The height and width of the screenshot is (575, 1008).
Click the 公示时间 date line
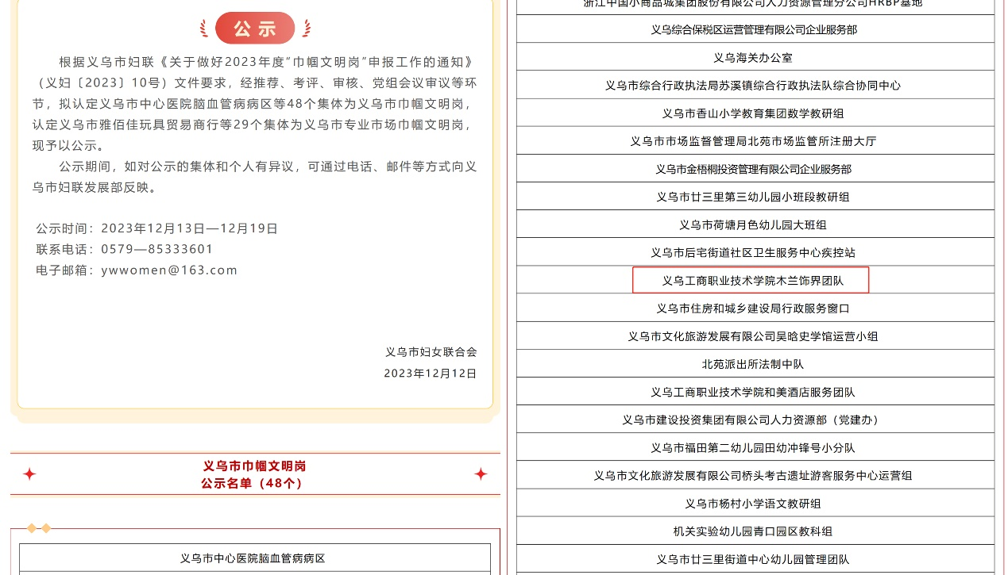pos(157,228)
